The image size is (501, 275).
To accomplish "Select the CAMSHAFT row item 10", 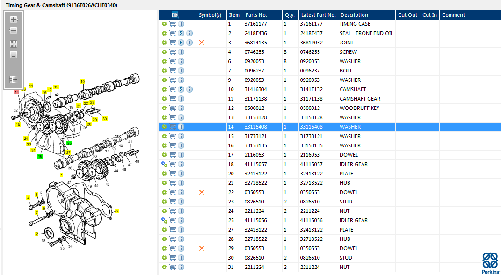I will point(330,89).
